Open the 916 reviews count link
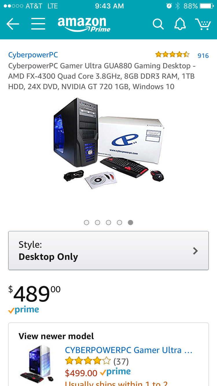 203,56
